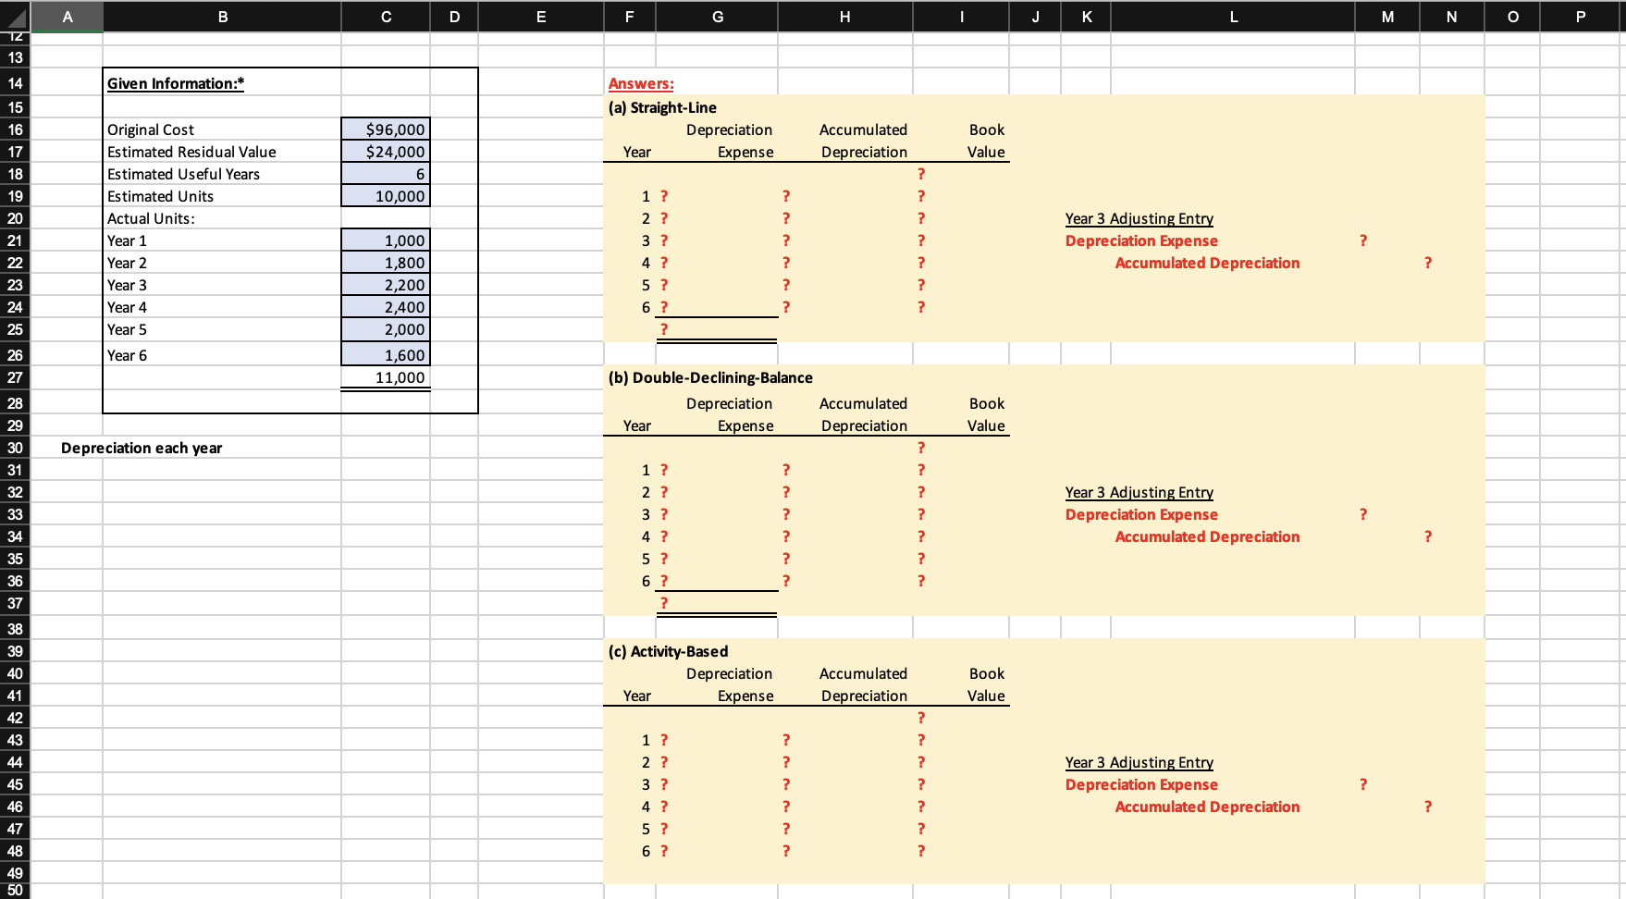Select the "Original Cost" label cell
The height and width of the screenshot is (899, 1626).
[151, 129]
